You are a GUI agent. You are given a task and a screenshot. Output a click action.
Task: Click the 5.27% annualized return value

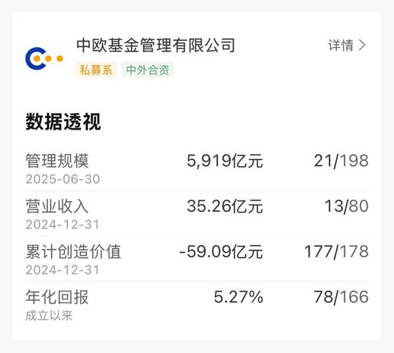239,297
